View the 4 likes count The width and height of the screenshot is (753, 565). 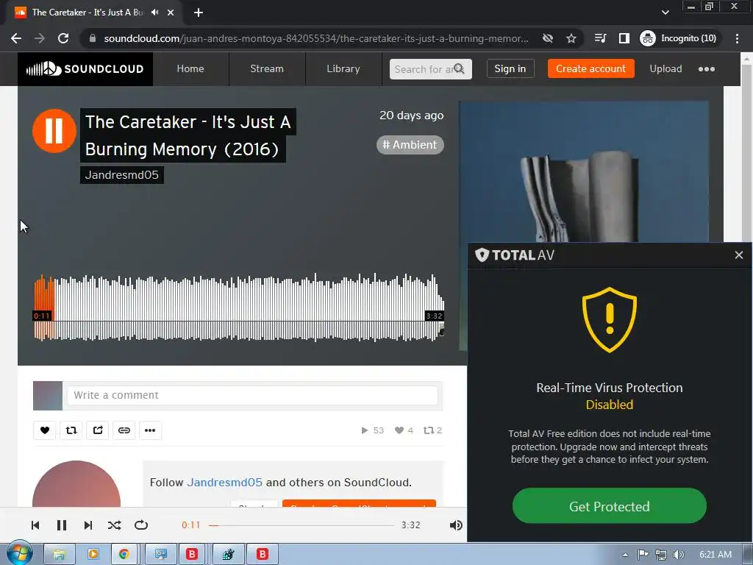[x=404, y=430]
